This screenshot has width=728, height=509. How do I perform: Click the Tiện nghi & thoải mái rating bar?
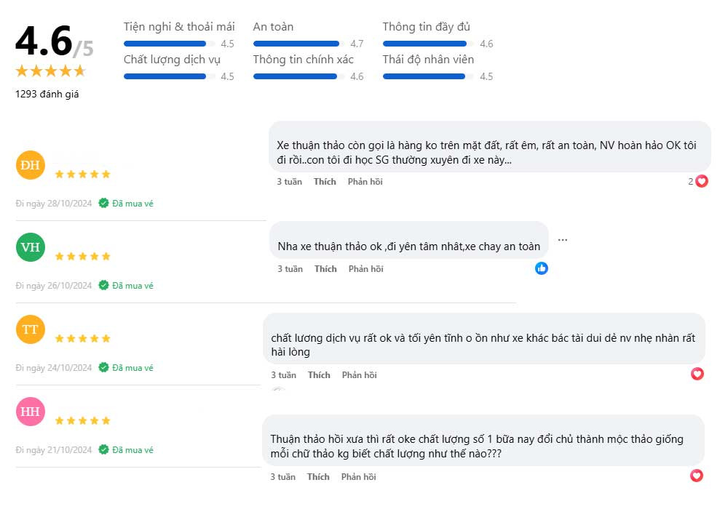[x=170, y=44]
